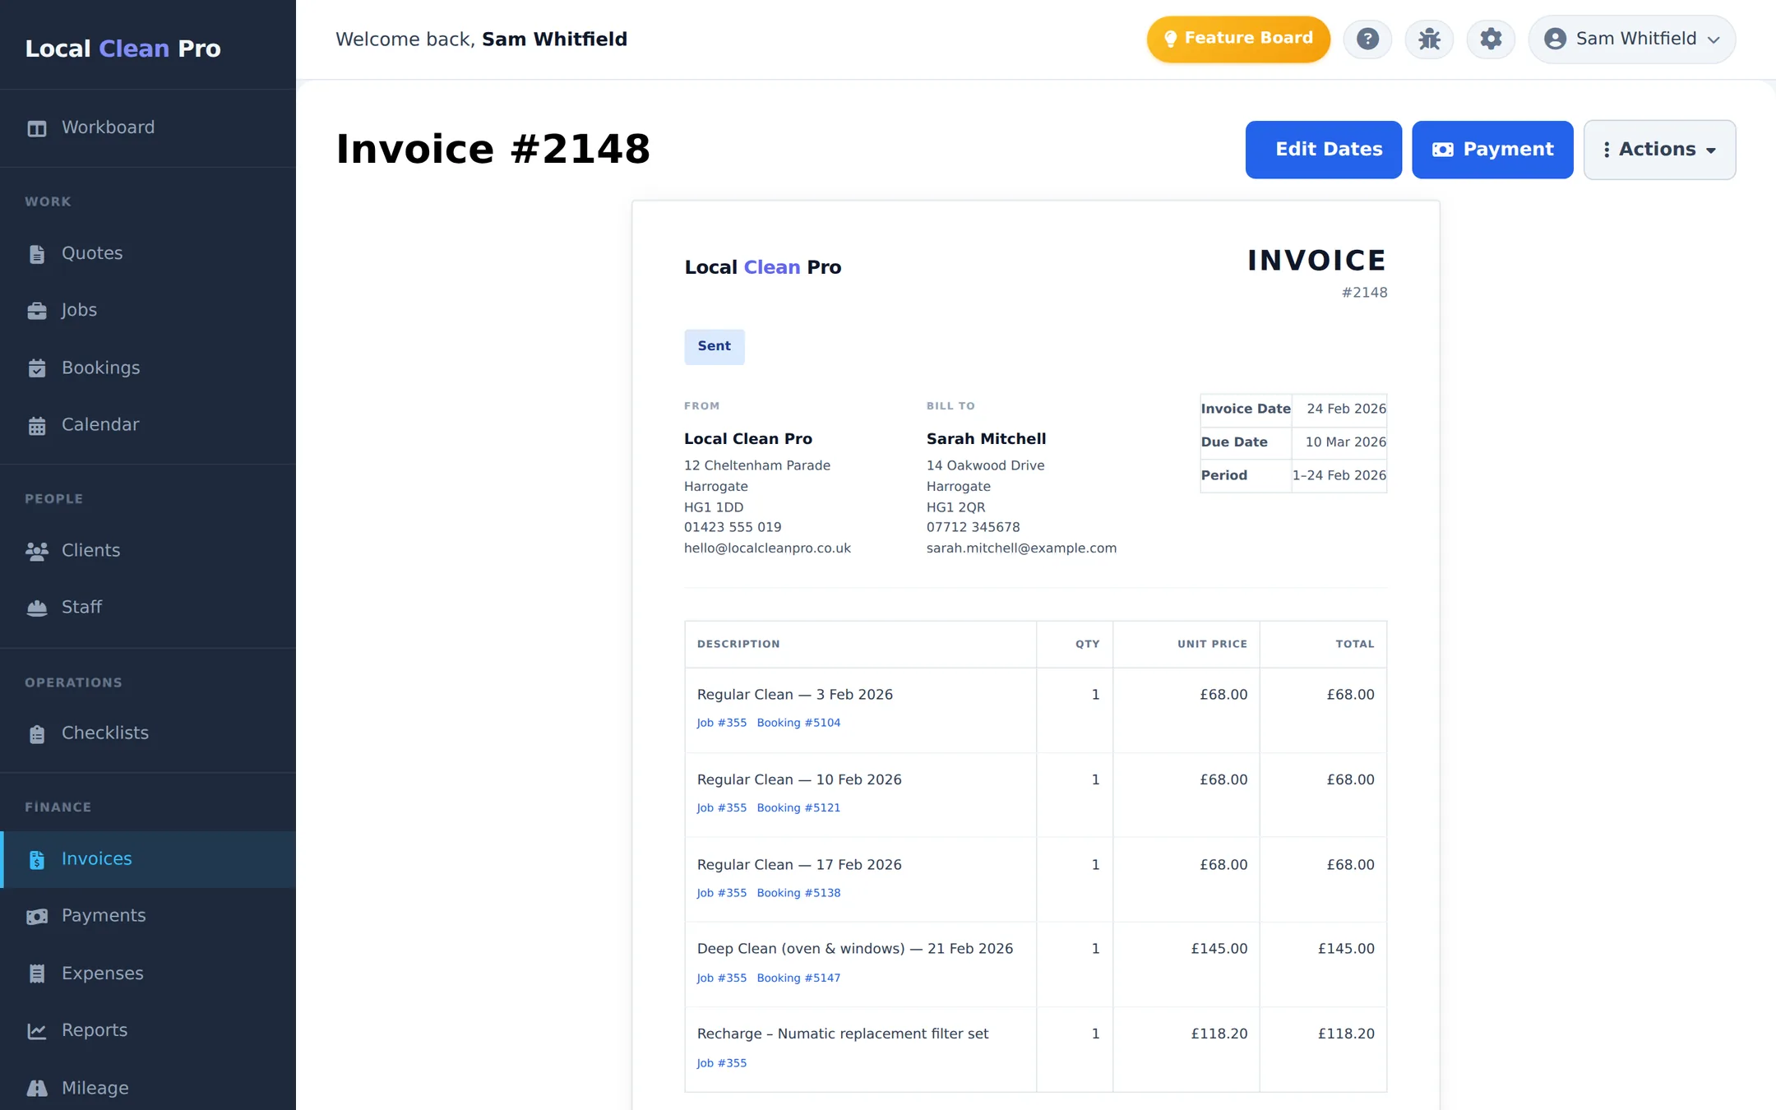1776x1110 pixels.
Task: Open help via question mark icon
Action: tap(1367, 39)
